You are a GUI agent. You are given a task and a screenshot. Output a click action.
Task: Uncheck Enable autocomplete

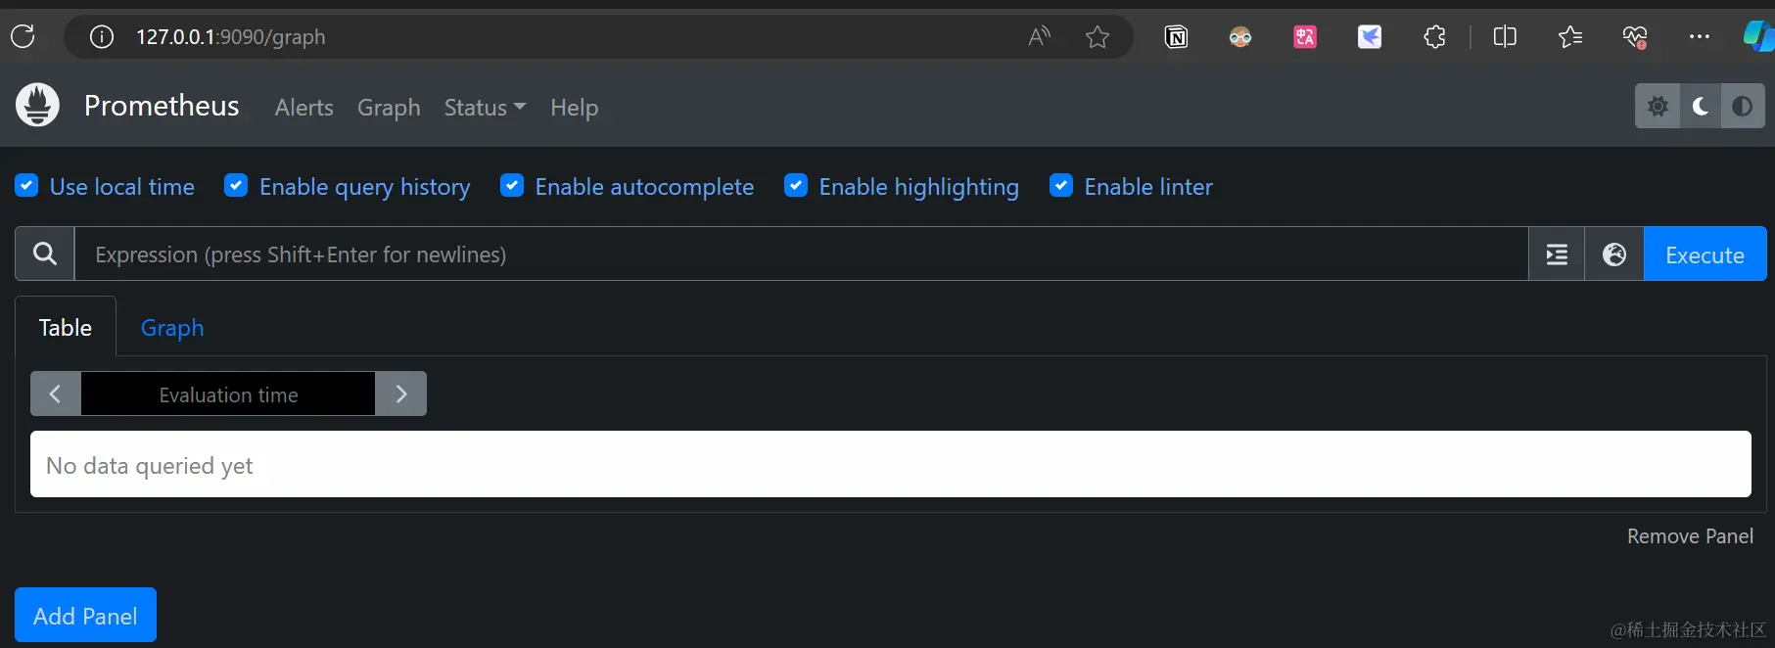pos(512,186)
